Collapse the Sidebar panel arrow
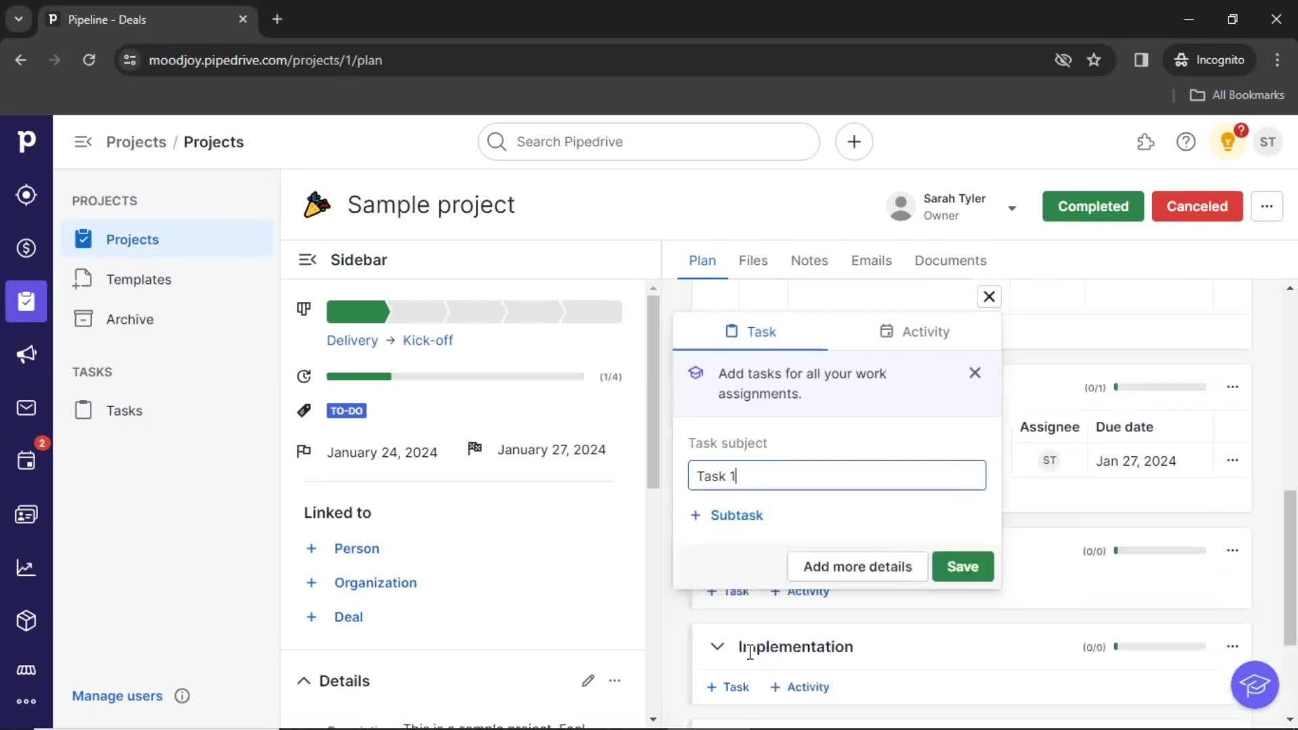Image resolution: width=1298 pixels, height=730 pixels. (x=307, y=260)
